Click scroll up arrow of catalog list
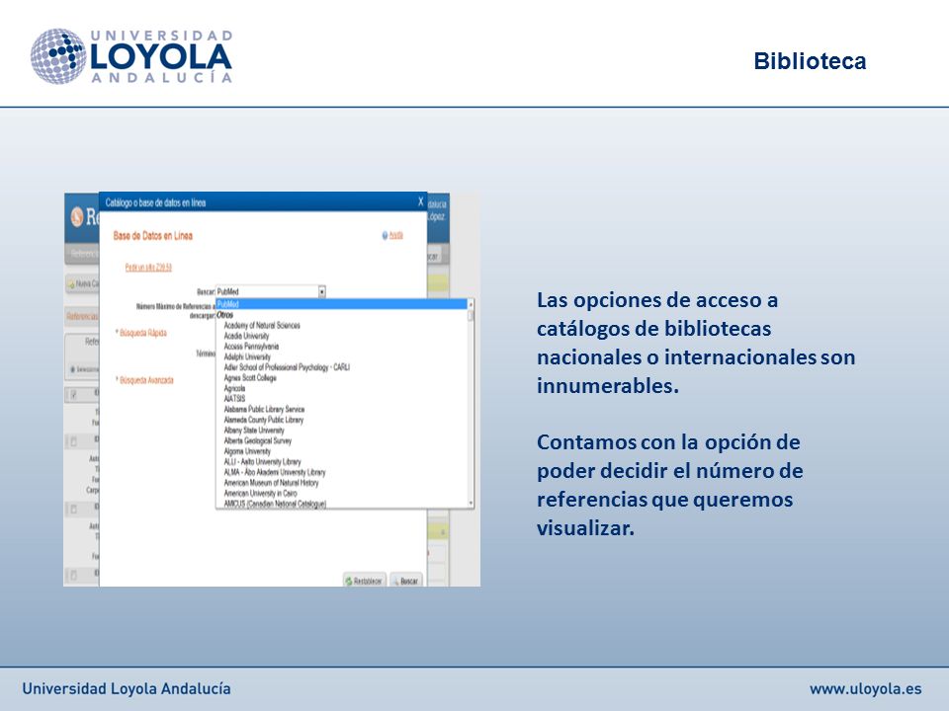 click(471, 305)
